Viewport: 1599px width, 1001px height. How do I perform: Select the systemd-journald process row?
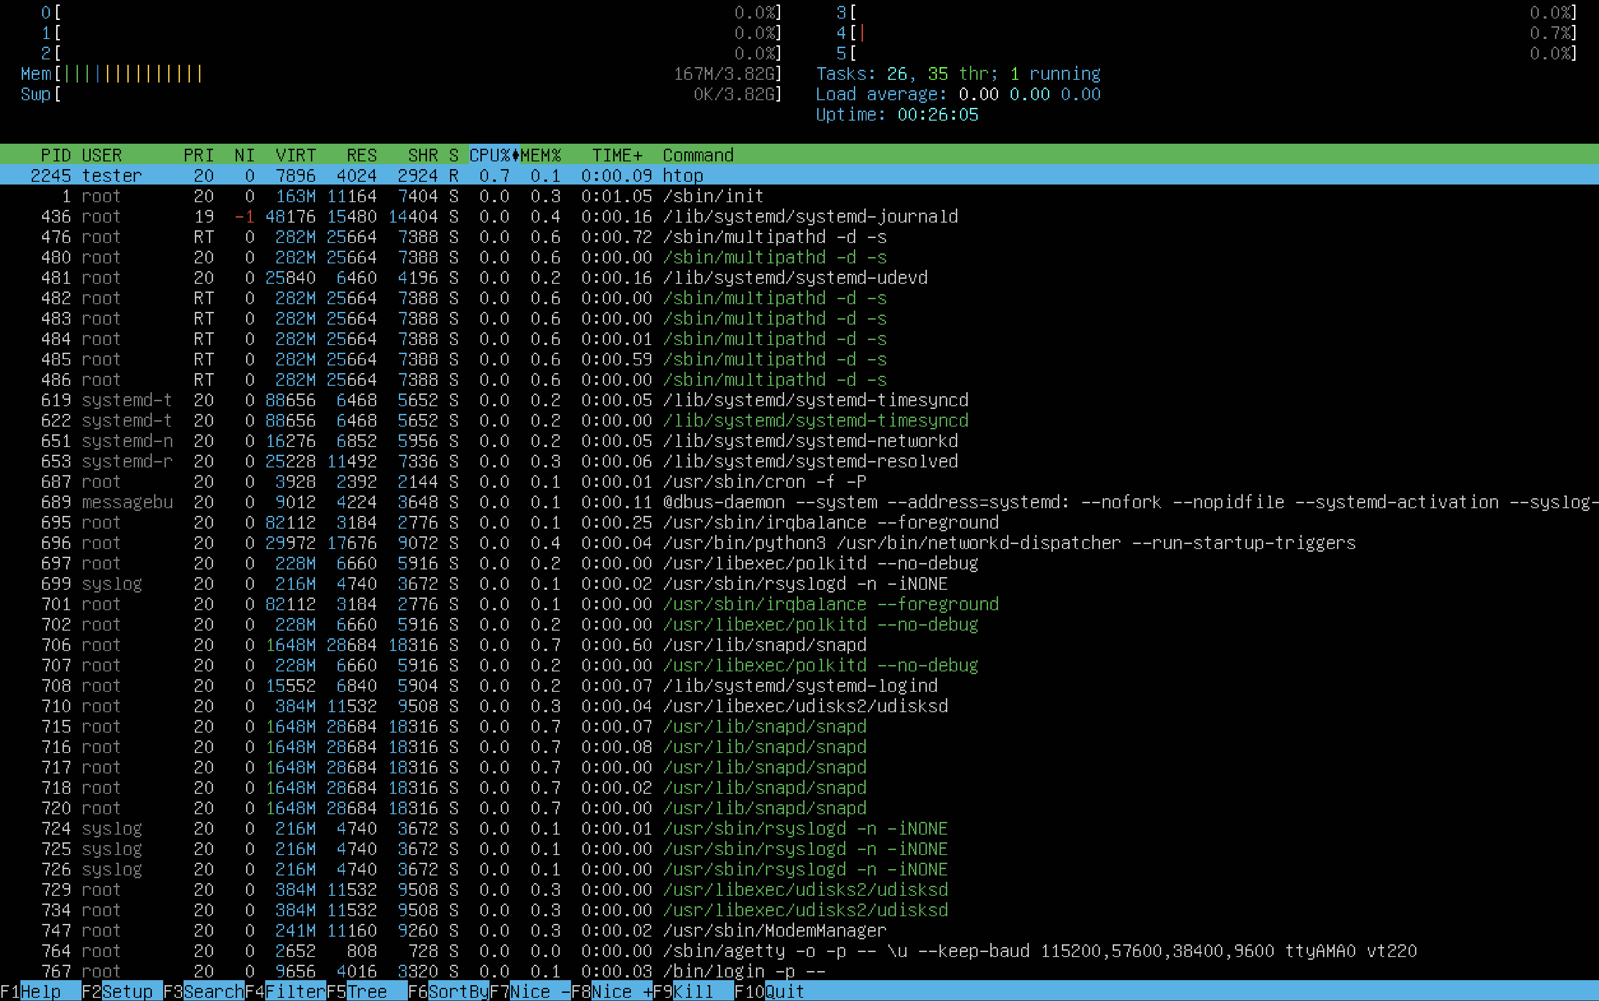pos(809,217)
